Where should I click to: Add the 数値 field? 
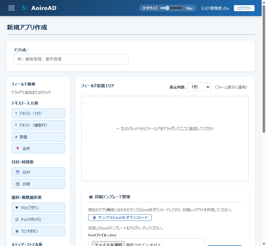38,137
